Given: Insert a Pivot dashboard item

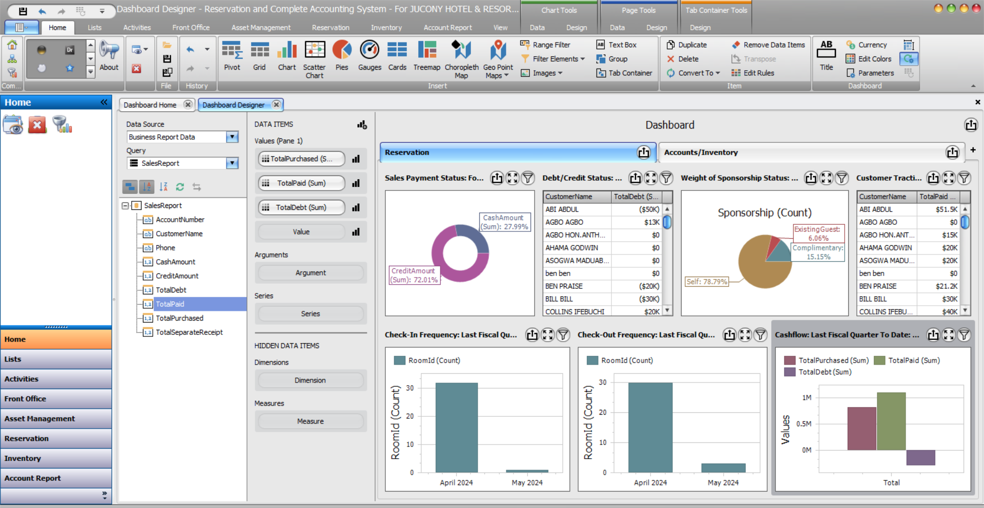Looking at the screenshot, I should 232,57.
